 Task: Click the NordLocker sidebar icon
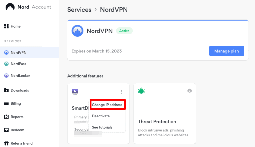click(6, 76)
